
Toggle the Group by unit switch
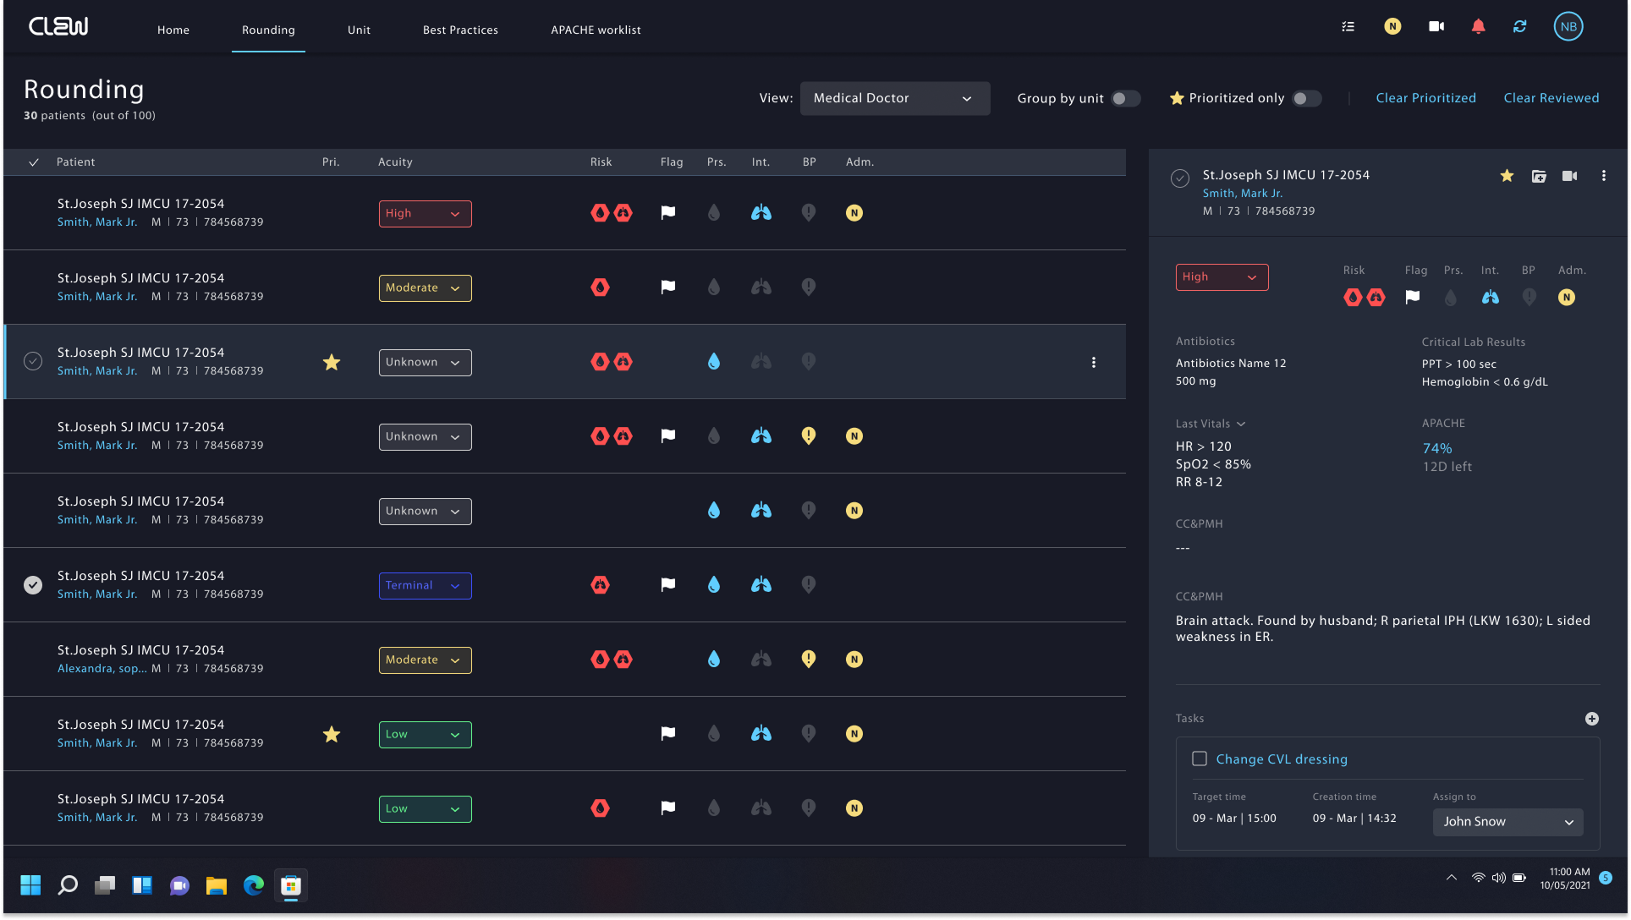[1125, 99]
